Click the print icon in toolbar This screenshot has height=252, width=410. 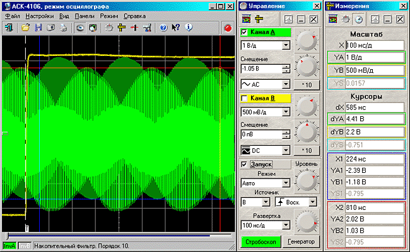click(64, 28)
